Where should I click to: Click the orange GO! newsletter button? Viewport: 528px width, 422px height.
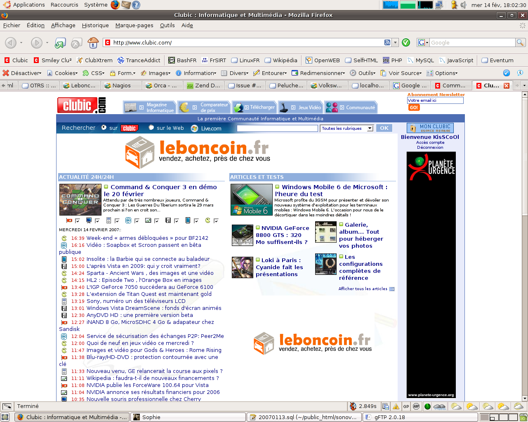tap(414, 108)
